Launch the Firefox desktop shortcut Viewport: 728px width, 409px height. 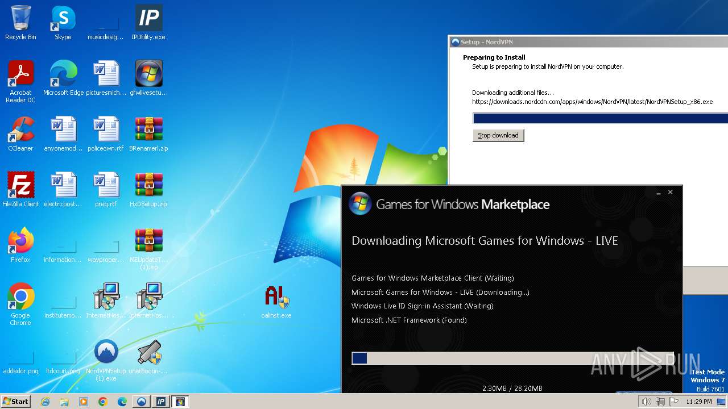(20, 245)
